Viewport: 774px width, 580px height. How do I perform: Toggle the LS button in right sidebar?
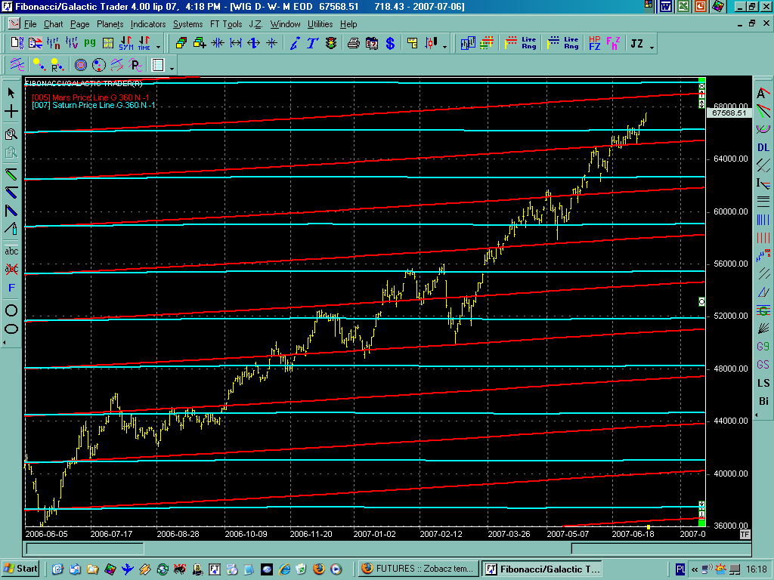[x=763, y=383]
